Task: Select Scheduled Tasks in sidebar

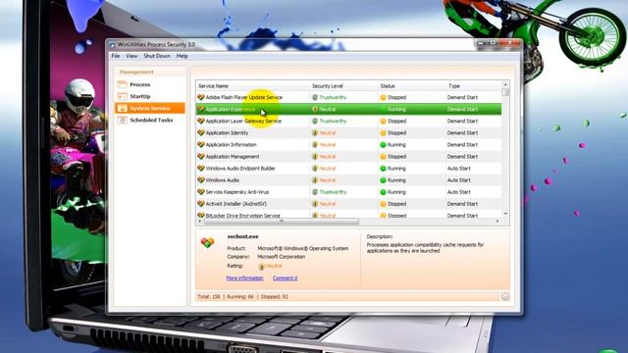Action: [151, 120]
